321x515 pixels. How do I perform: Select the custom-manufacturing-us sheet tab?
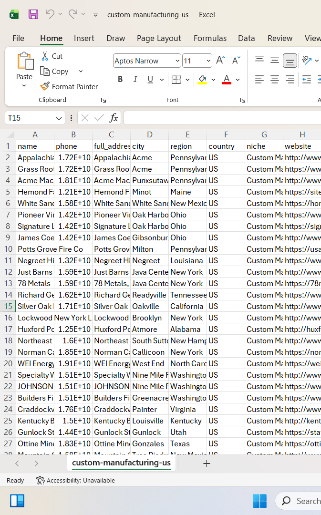point(121,463)
